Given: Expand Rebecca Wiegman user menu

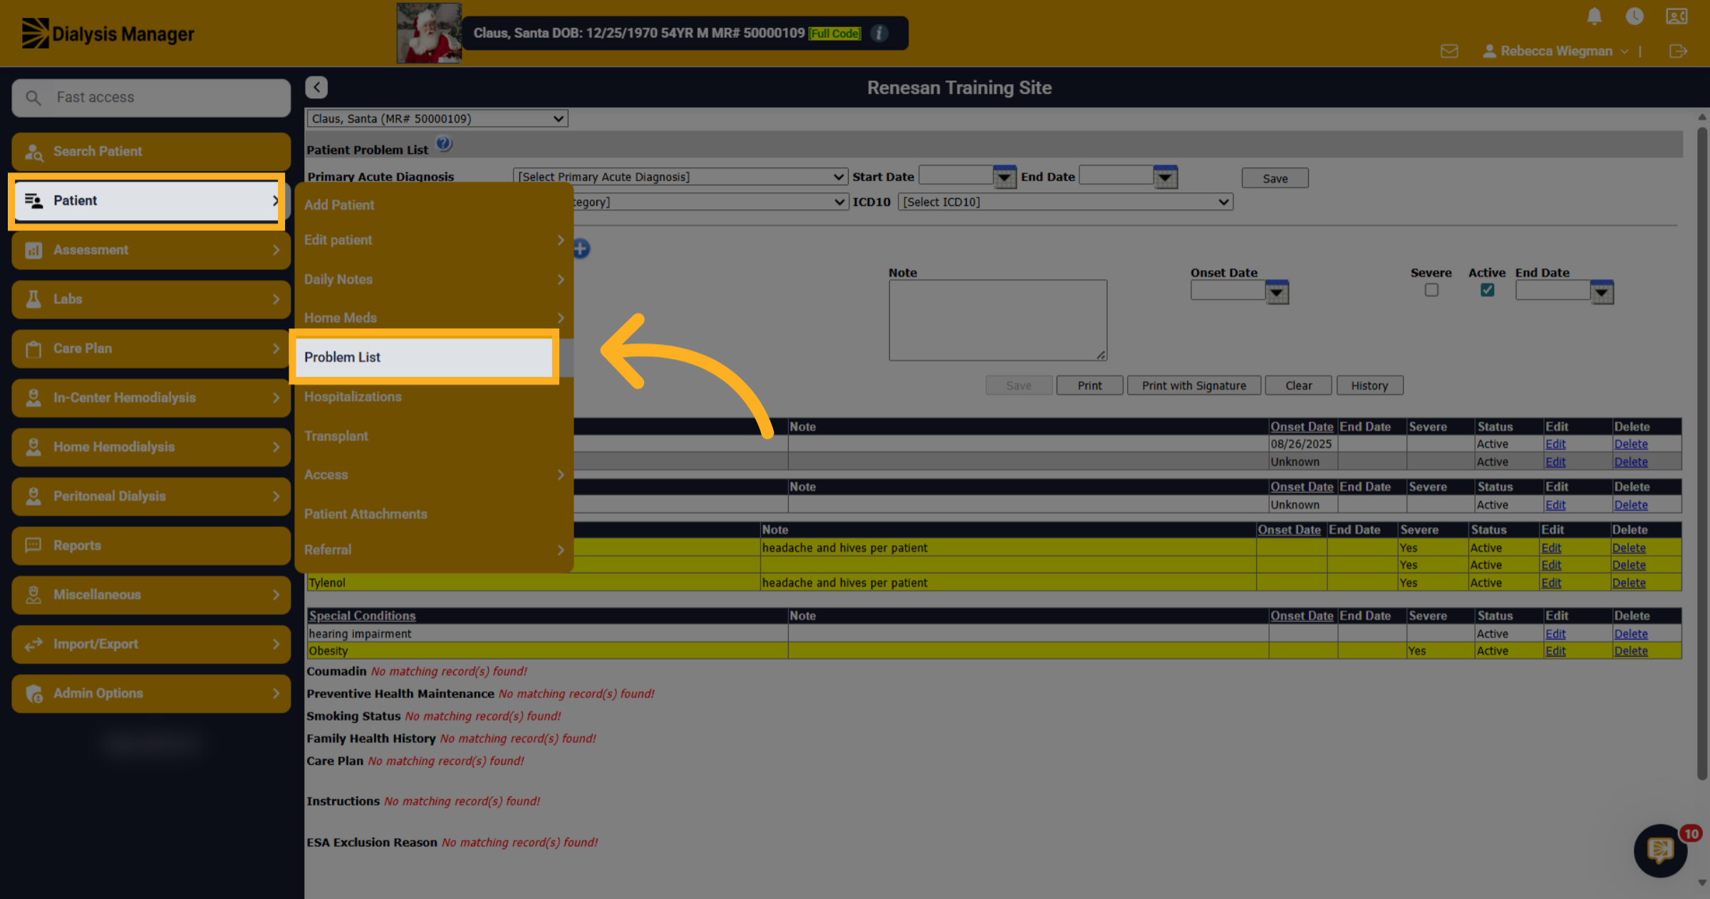Looking at the screenshot, I should click(1555, 51).
